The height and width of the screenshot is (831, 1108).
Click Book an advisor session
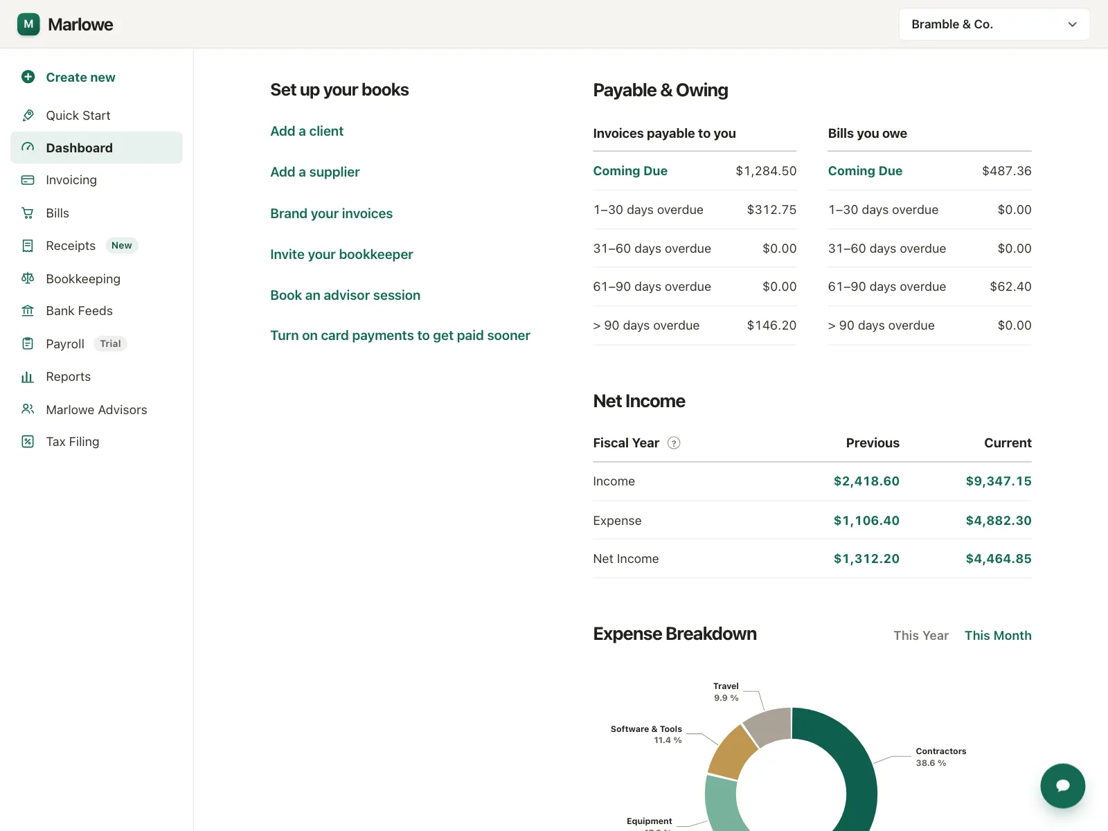coord(345,295)
